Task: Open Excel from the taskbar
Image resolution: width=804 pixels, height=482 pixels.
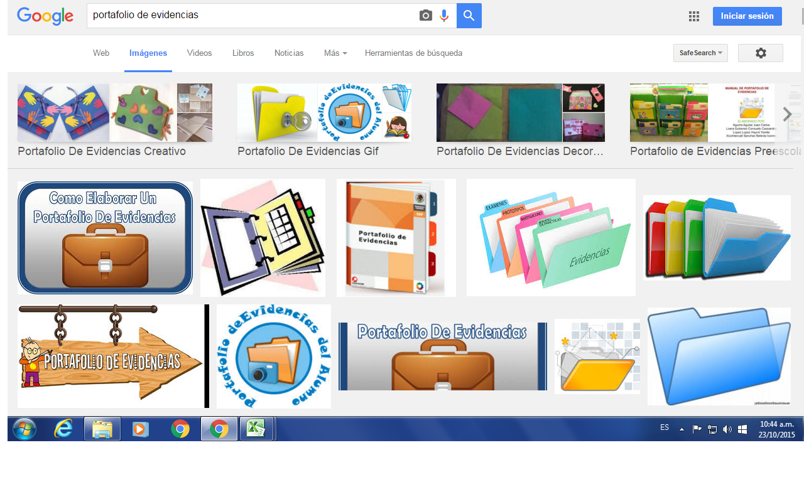Action: coord(256,429)
